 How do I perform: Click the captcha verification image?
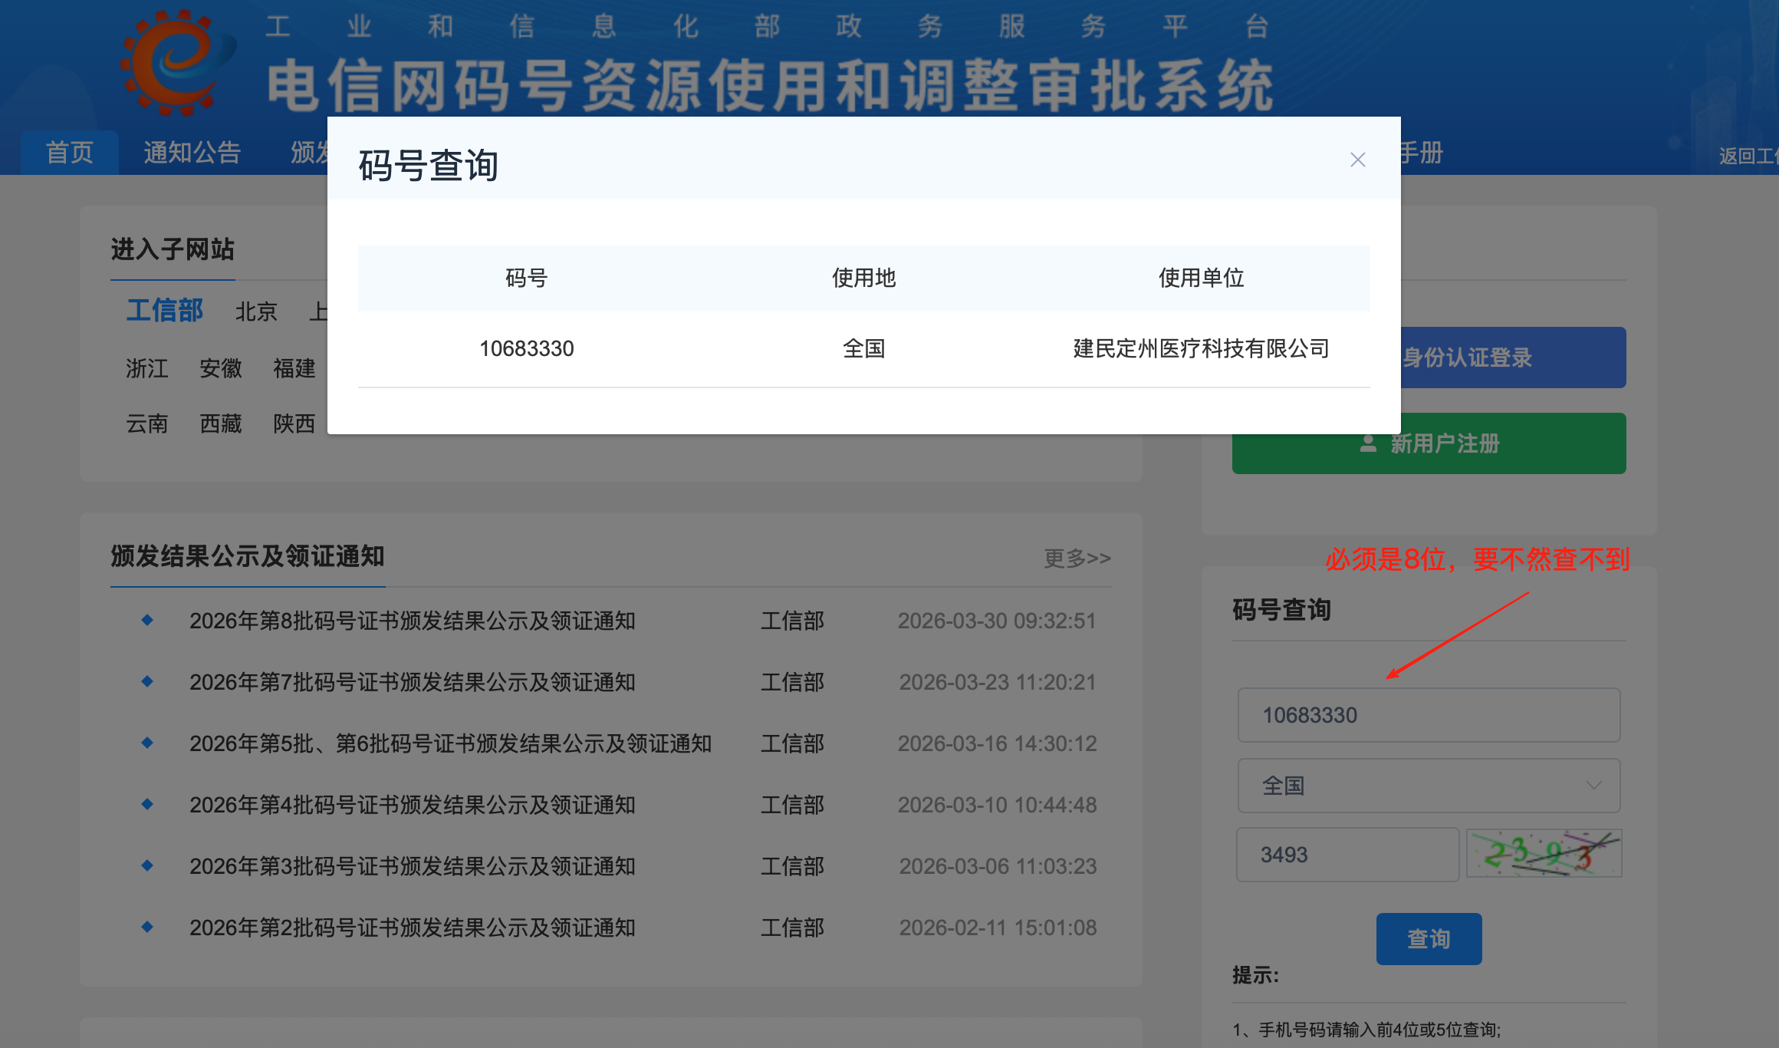(x=1544, y=854)
